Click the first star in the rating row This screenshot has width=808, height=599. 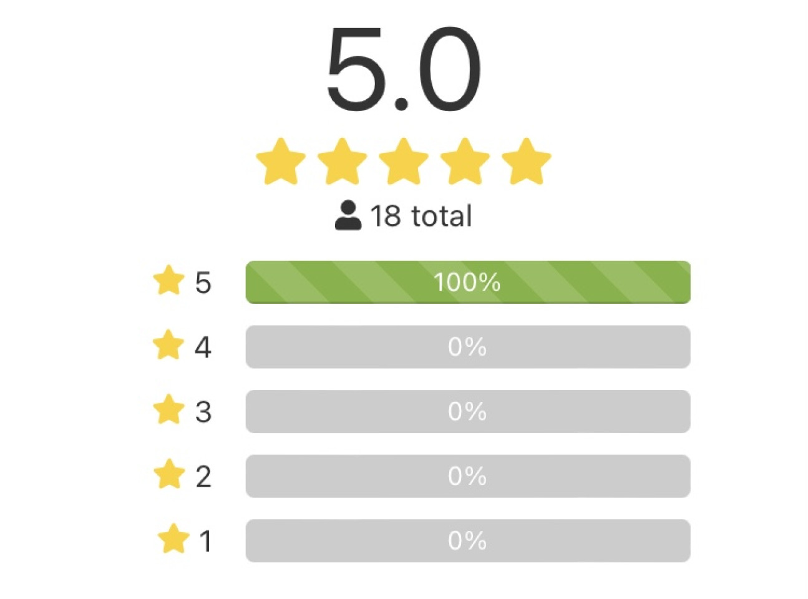tap(281, 162)
